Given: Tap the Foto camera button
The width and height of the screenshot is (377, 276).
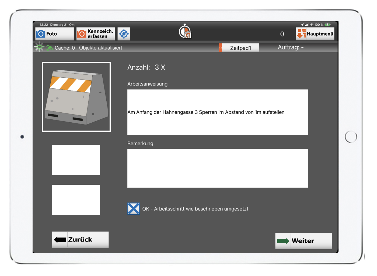Looking at the screenshot, I should [54, 34].
